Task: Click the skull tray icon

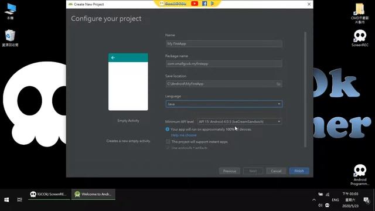Action: pyautogui.click(x=327, y=205)
